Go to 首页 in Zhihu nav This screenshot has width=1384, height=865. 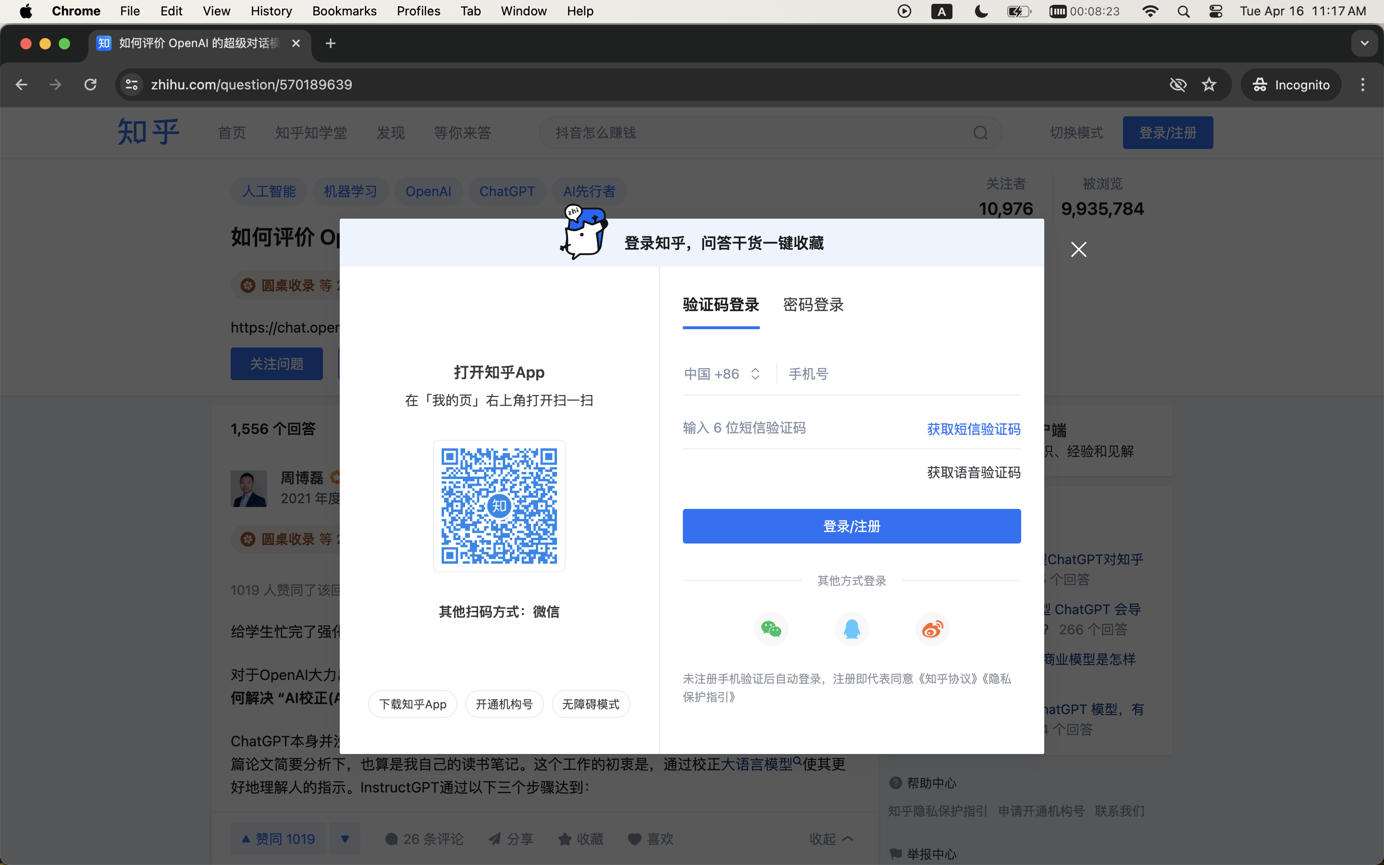tap(232, 133)
